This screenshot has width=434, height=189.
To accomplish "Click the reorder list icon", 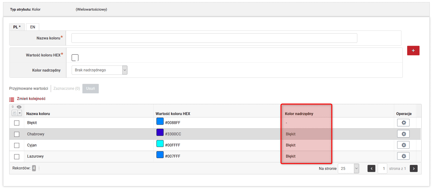I will tap(12, 99).
